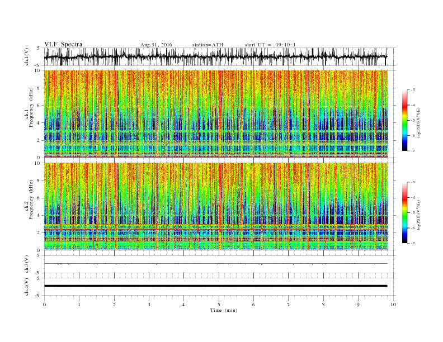
Task: Click the "-3" value on ch.1 colorbar
Action: pos(413,90)
